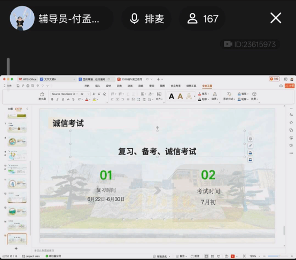Clear formatting with the eraser icon
The image size is (296, 260).
[104, 94]
